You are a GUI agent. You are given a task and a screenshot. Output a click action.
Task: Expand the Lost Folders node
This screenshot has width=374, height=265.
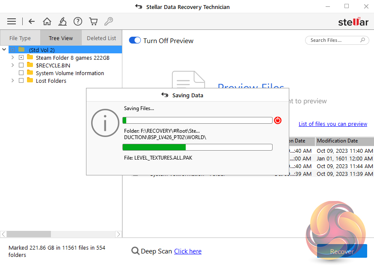[13, 80]
